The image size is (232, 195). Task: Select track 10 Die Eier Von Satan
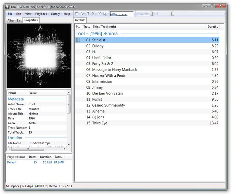(x=147, y=93)
